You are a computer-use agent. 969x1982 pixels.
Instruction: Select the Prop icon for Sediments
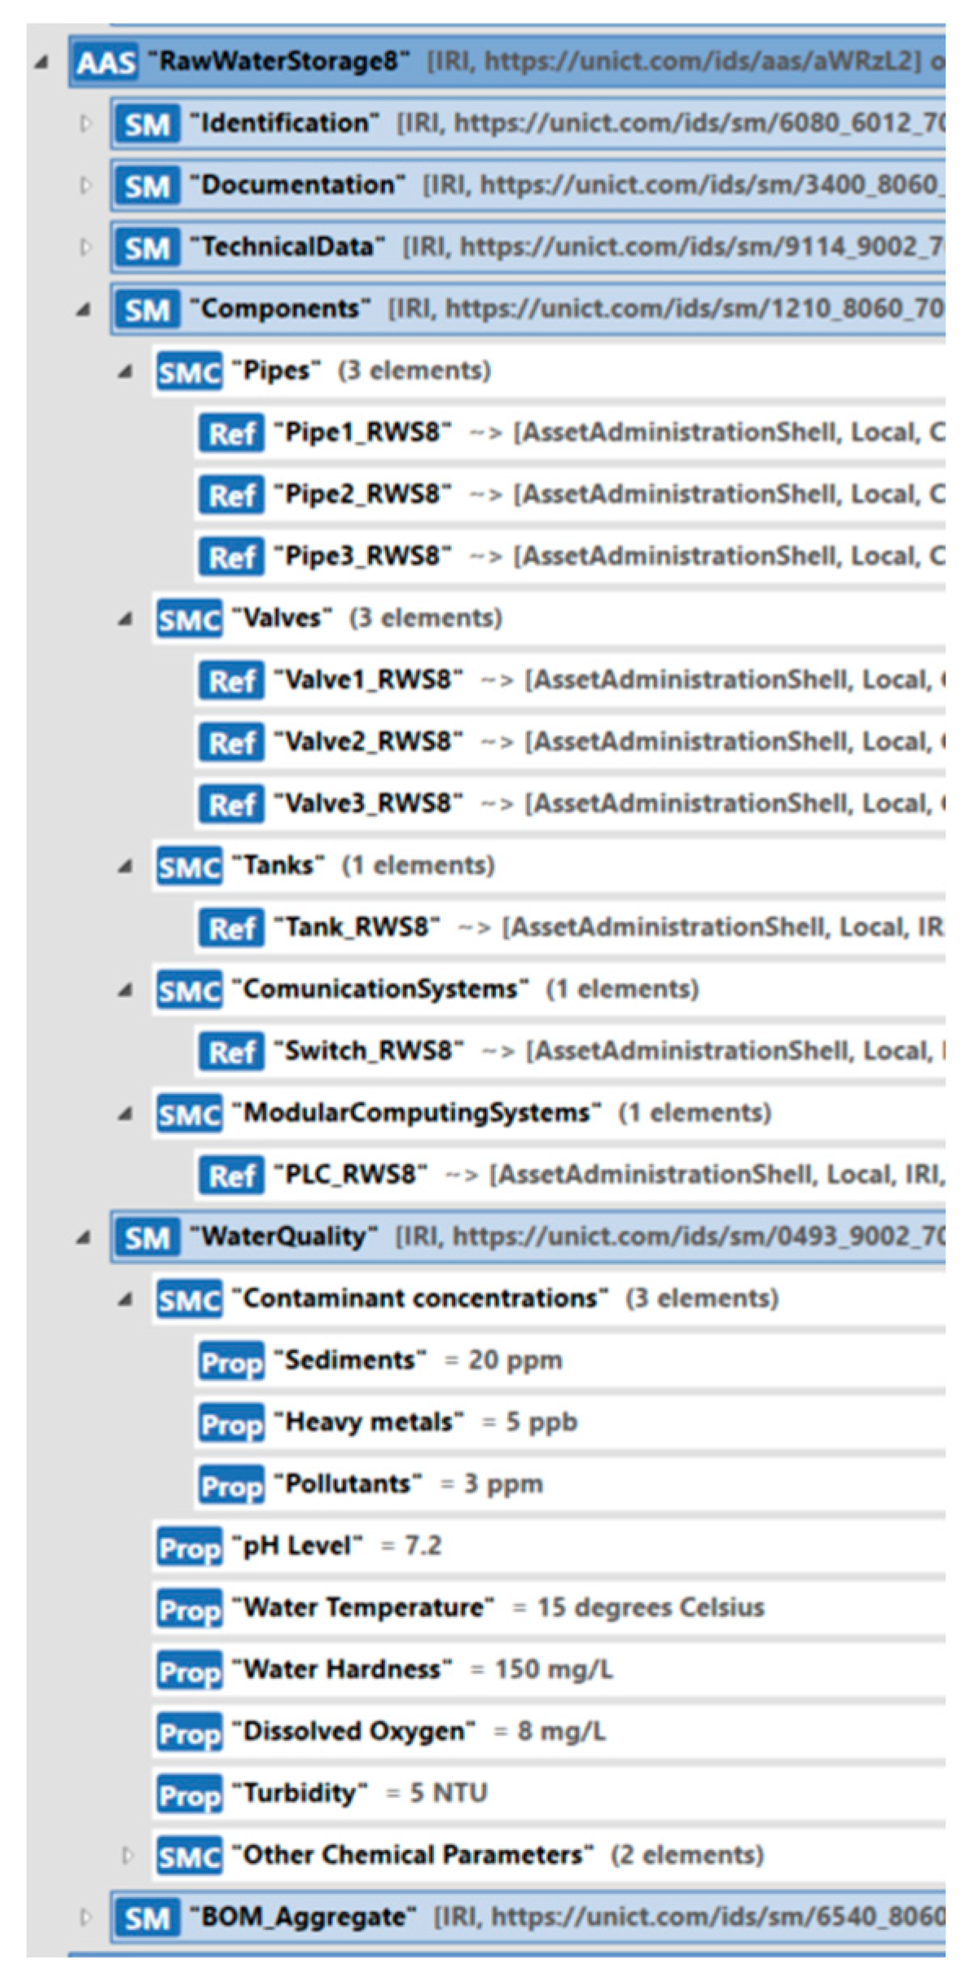(x=231, y=1361)
